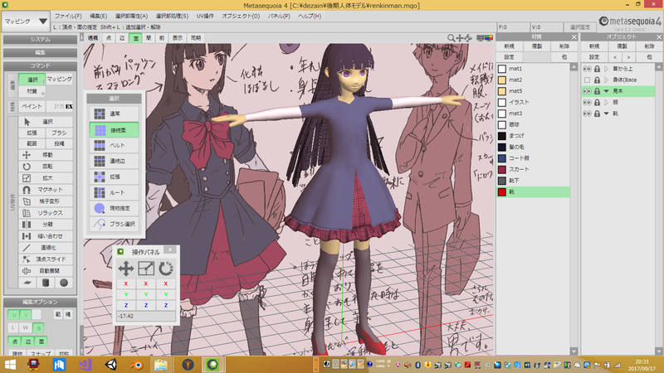The height and width of the screenshot is (373, 664).
Task: Collapse the 見本 object tree
Action: [x=607, y=91]
